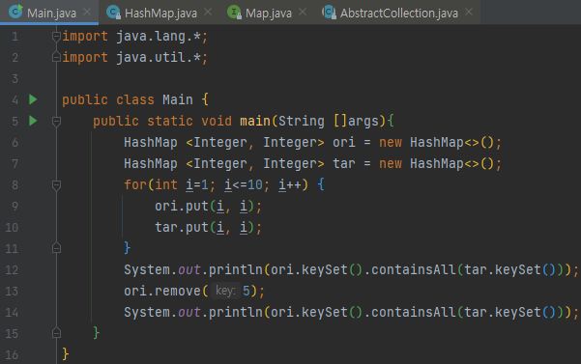Viewport: 581px width, 364px height.
Task: Close the HashMap.java tab
Action: (x=208, y=12)
